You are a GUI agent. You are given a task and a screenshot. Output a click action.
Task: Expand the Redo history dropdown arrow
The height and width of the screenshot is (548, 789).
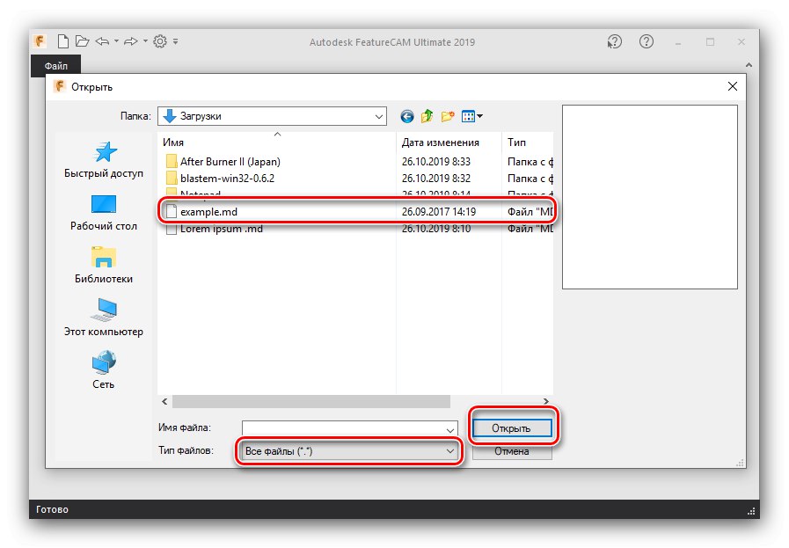145,41
